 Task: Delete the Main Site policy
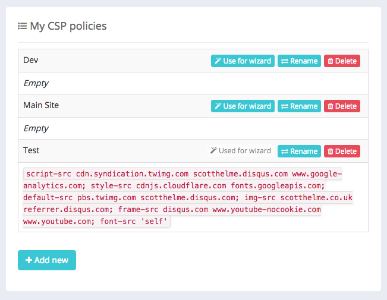pyautogui.click(x=342, y=106)
